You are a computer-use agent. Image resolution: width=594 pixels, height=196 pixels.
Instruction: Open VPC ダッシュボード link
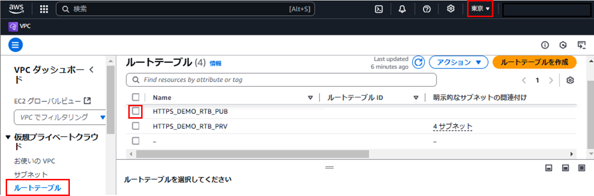point(49,75)
